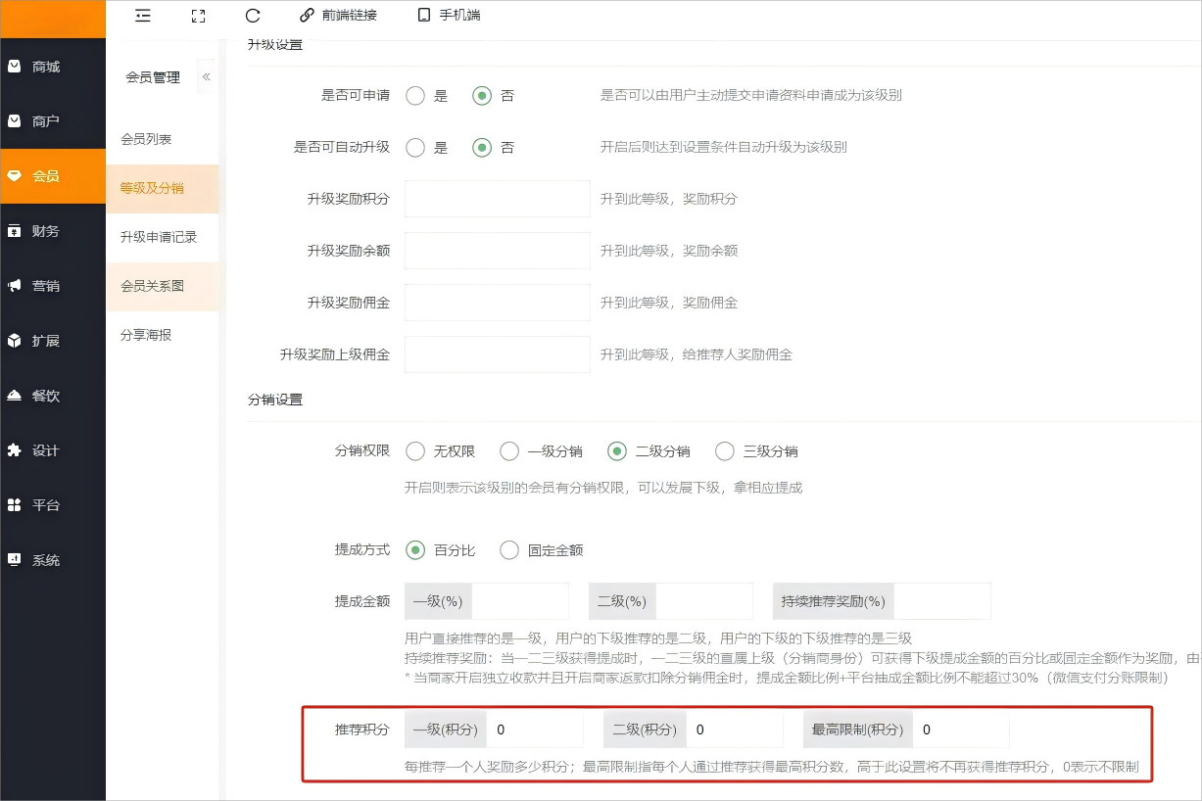Open the 扩展 module in the sidebar
The image size is (1202, 801).
pos(53,340)
